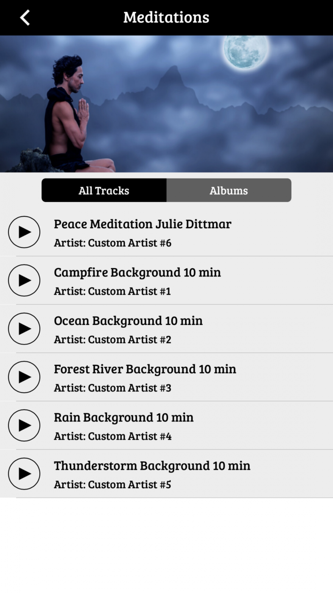The image size is (333, 593).
Task: Select the All Tracks tab
Action: point(104,190)
